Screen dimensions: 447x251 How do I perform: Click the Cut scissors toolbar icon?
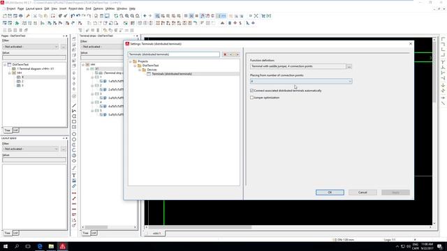point(35,16)
